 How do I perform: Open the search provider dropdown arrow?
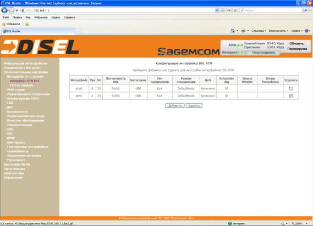(310, 10)
